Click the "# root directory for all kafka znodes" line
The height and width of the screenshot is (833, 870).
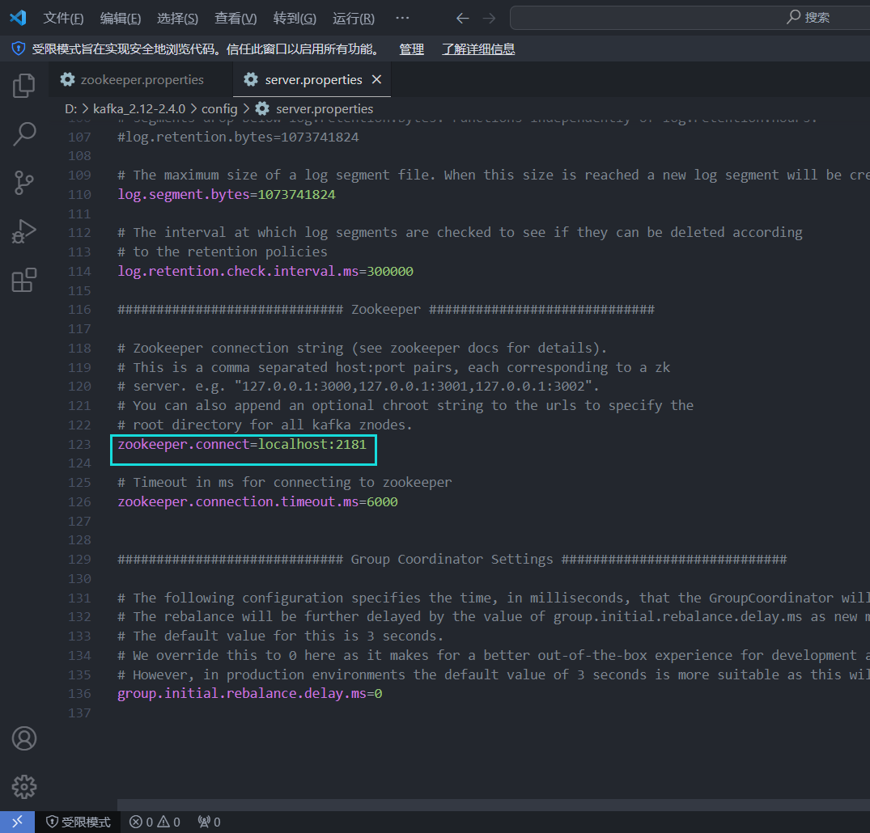(265, 425)
